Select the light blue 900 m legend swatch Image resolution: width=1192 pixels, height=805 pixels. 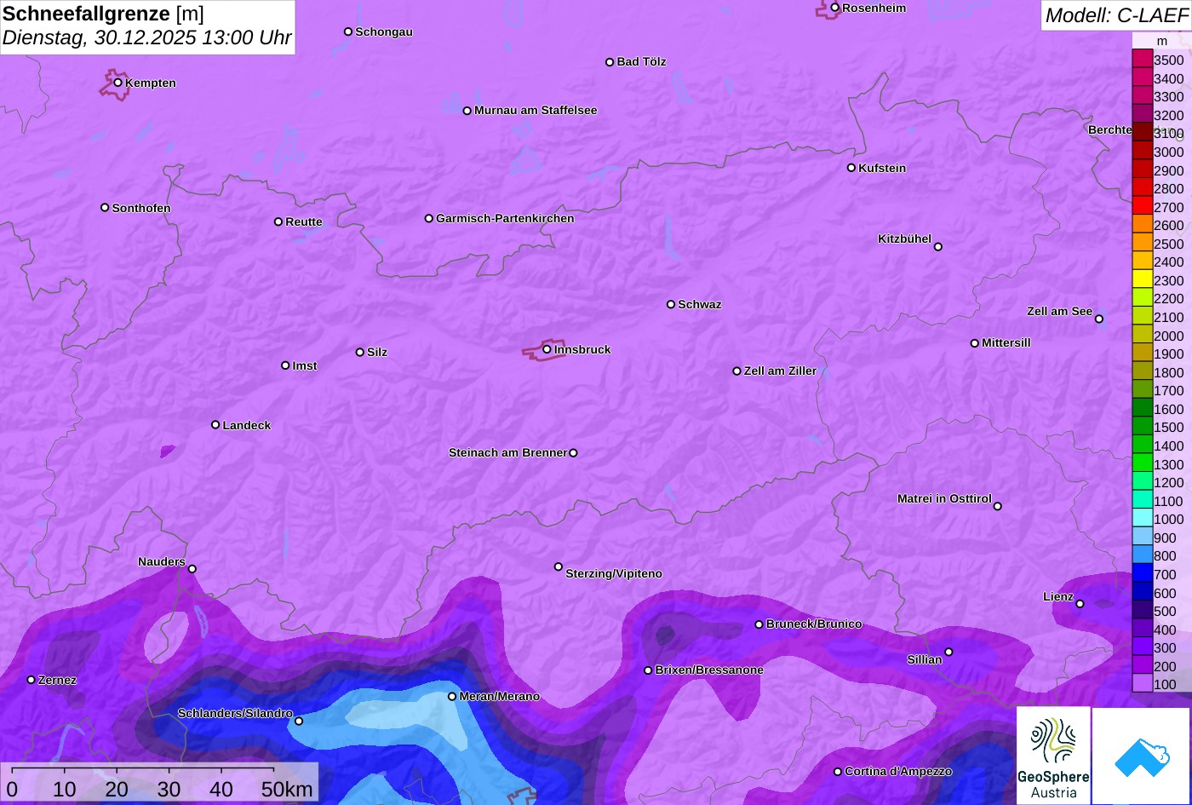(1143, 537)
